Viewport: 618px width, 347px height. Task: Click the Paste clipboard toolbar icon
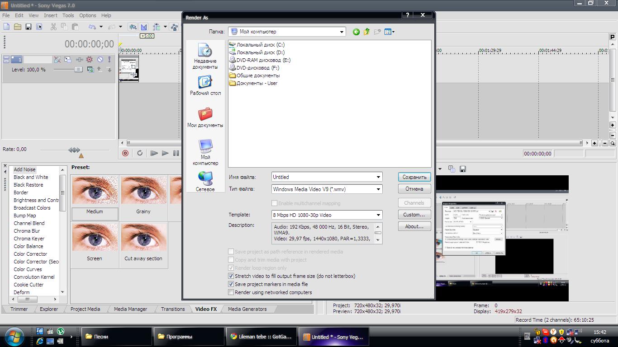pyautogui.click(x=75, y=27)
